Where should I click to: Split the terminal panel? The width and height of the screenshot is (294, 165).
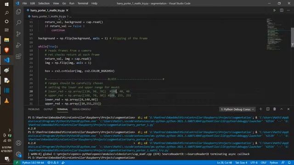(268, 109)
